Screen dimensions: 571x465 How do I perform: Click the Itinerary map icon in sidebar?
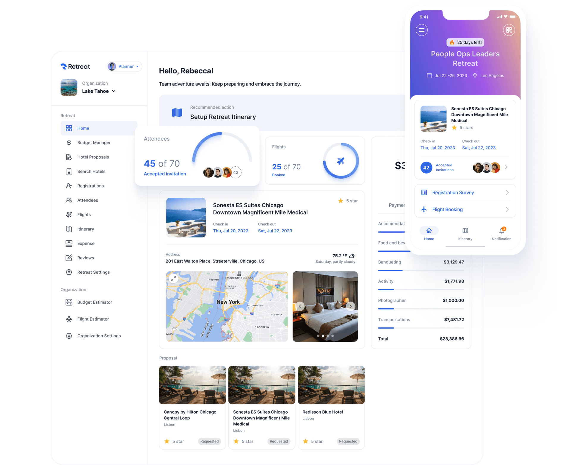[69, 229]
